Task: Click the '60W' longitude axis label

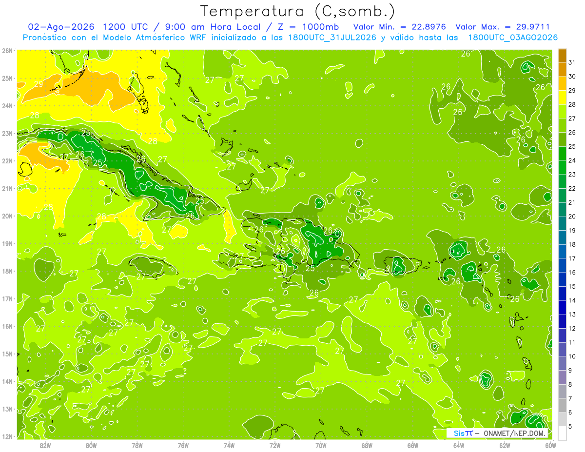Action: point(551,445)
